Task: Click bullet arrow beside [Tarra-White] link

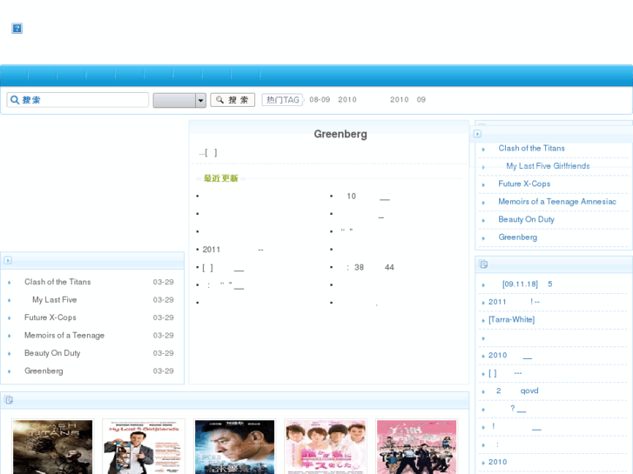Action: click(483, 320)
